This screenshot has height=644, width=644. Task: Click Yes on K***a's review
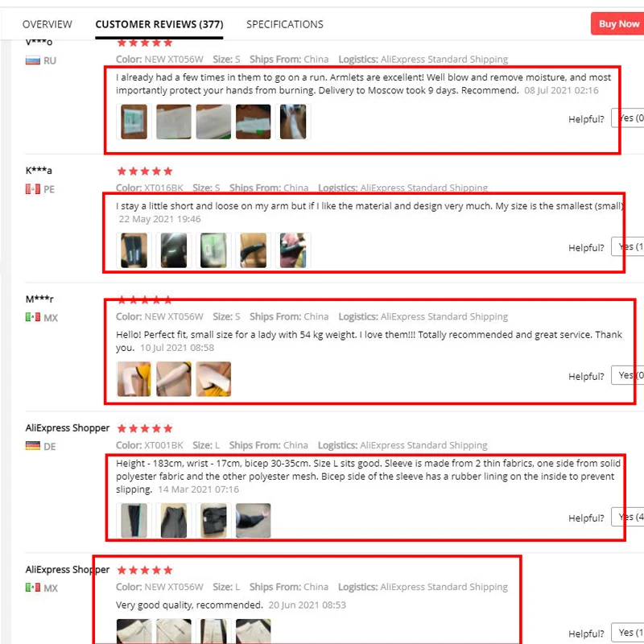pos(628,247)
